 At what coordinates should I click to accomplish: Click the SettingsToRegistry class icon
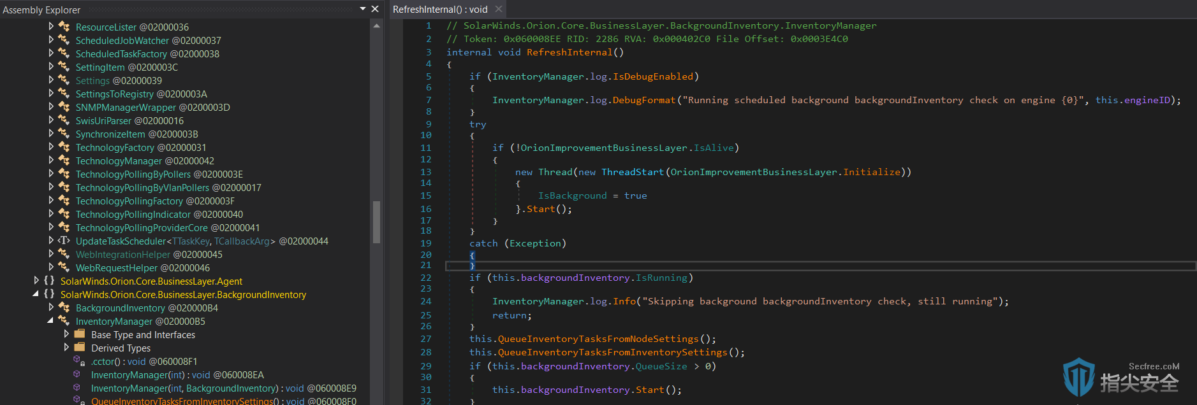coord(64,94)
